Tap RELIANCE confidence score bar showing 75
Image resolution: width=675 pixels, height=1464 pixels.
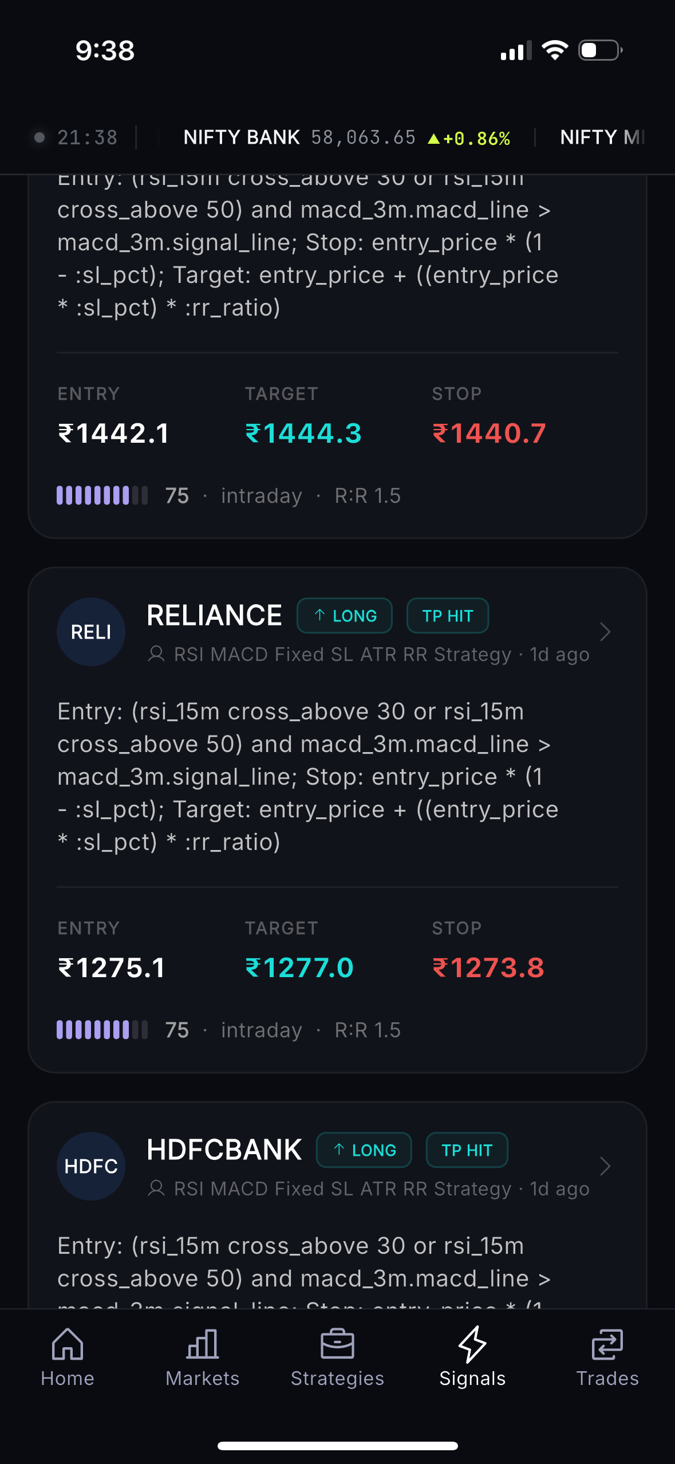tap(102, 1030)
